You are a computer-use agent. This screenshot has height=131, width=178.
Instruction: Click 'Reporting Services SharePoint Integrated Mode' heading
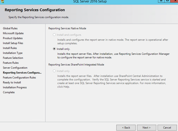76,65
